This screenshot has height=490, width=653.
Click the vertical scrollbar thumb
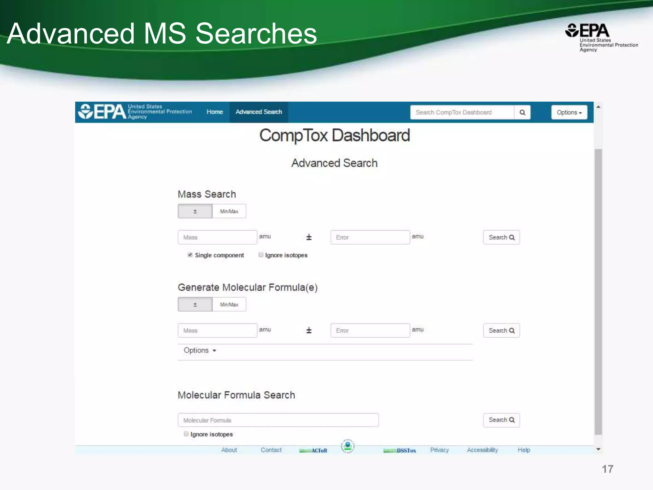coord(598,292)
